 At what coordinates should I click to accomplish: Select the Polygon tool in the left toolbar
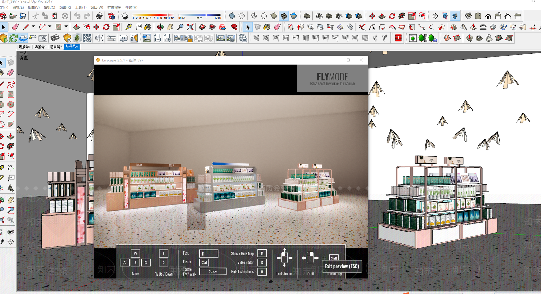(11, 104)
